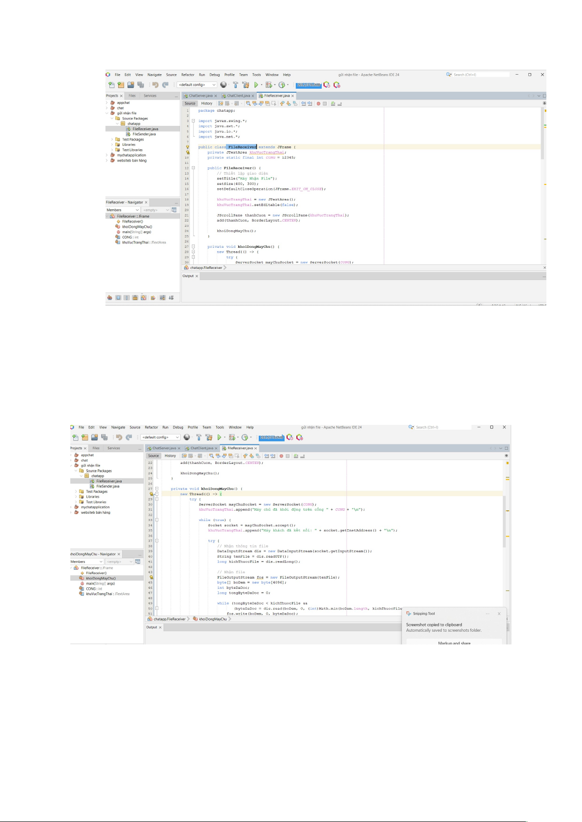Click lightbulb hint beside the FileReceiver class line
Image resolution: width=582 pixels, height=822 pixels.
187,147
